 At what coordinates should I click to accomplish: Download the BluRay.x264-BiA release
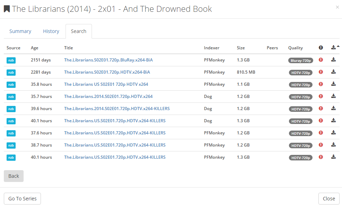pyautogui.click(x=333, y=60)
